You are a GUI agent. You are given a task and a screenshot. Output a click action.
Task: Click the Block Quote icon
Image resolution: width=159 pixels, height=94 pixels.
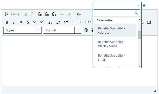point(90,22)
